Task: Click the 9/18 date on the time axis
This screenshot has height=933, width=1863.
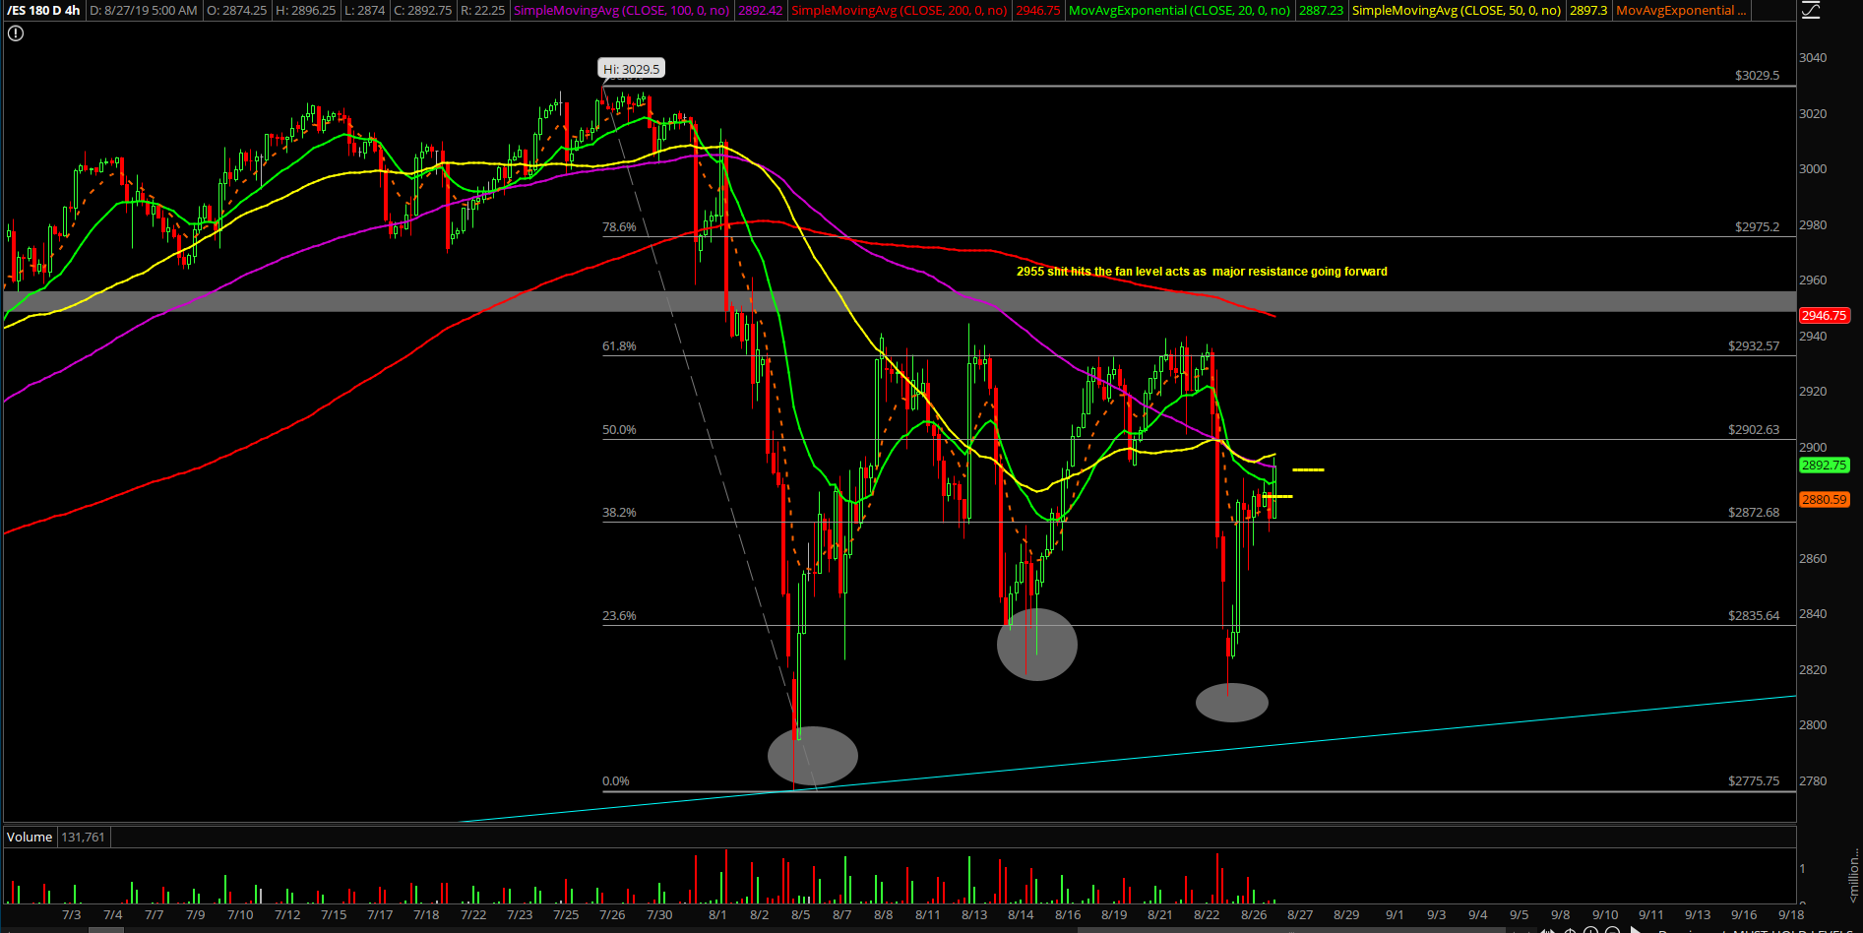Action: pyautogui.click(x=1791, y=915)
